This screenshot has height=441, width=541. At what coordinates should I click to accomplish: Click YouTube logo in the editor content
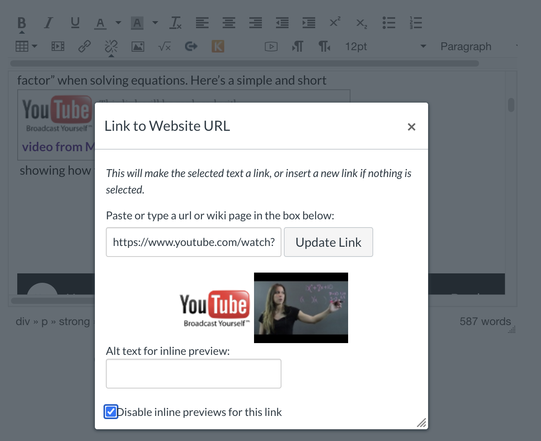[57, 114]
